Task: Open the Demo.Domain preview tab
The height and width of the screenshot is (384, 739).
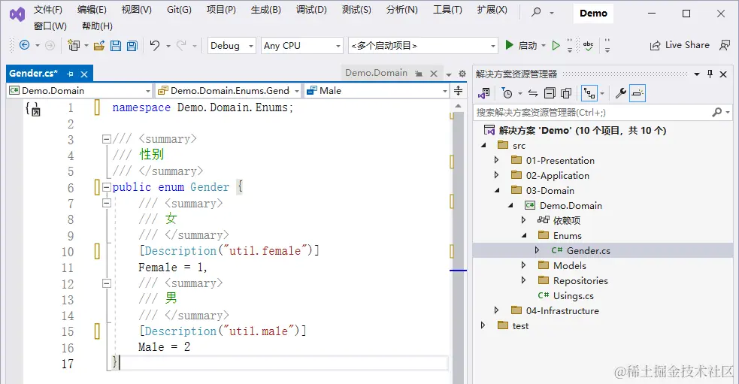Action: tap(376, 73)
